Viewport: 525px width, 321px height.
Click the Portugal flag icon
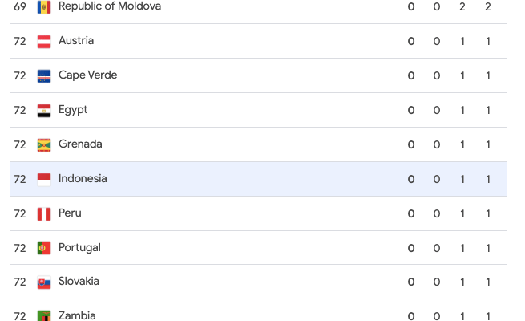[x=44, y=248]
